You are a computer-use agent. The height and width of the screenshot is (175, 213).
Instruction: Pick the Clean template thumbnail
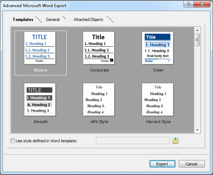coord(157,48)
